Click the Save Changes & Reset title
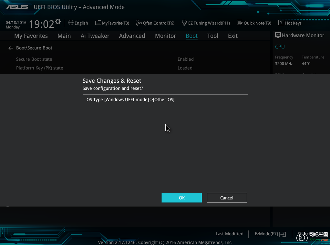Image resolution: width=330 pixels, height=245 pixels. [x=112, y=81]
